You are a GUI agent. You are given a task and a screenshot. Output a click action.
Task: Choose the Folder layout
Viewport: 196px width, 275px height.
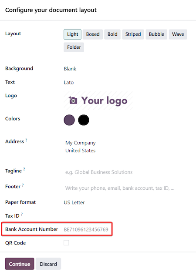pyautogui.click(x=74, y=47)
